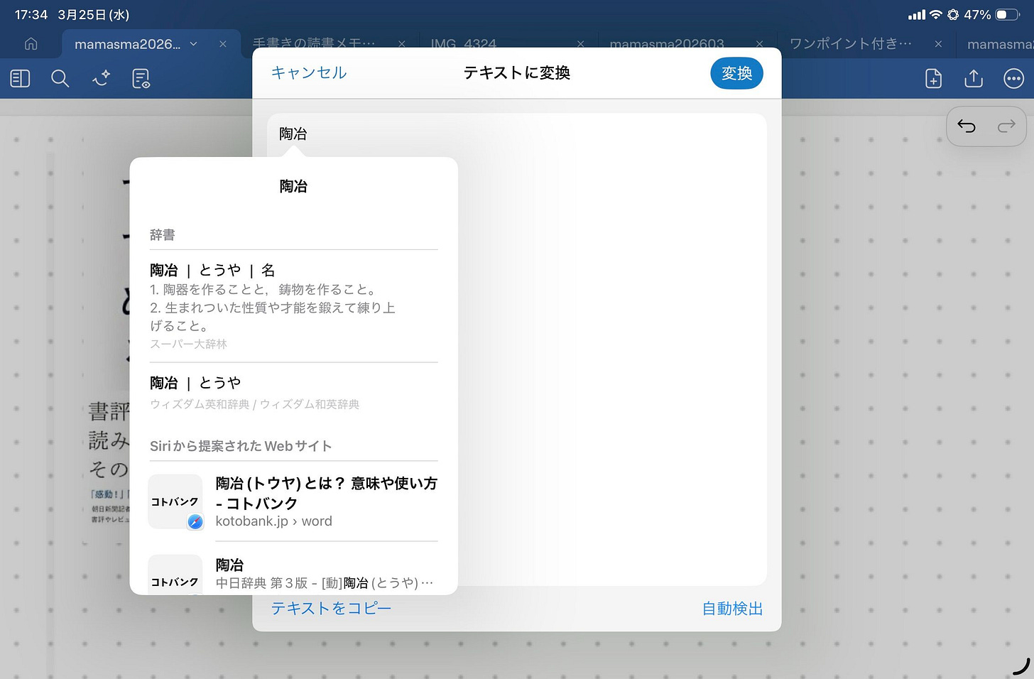The height and width of the screenshot is (679, 1034).
Task: Open the search magnifier tool
Action: (x=60, y=78)
